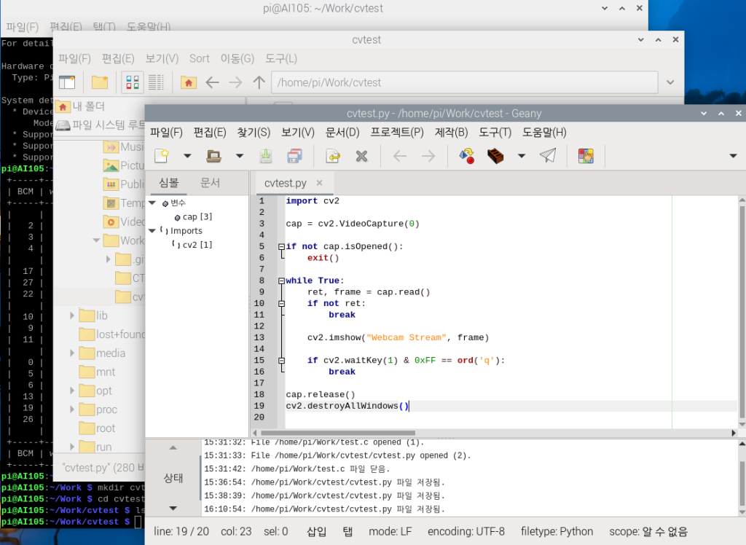
Task: Collapse the Imports symbol group
Action: point(152,231)
